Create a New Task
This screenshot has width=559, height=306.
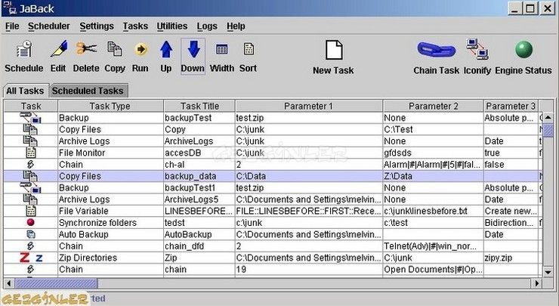pyautogui.click(x=333, y=57)
